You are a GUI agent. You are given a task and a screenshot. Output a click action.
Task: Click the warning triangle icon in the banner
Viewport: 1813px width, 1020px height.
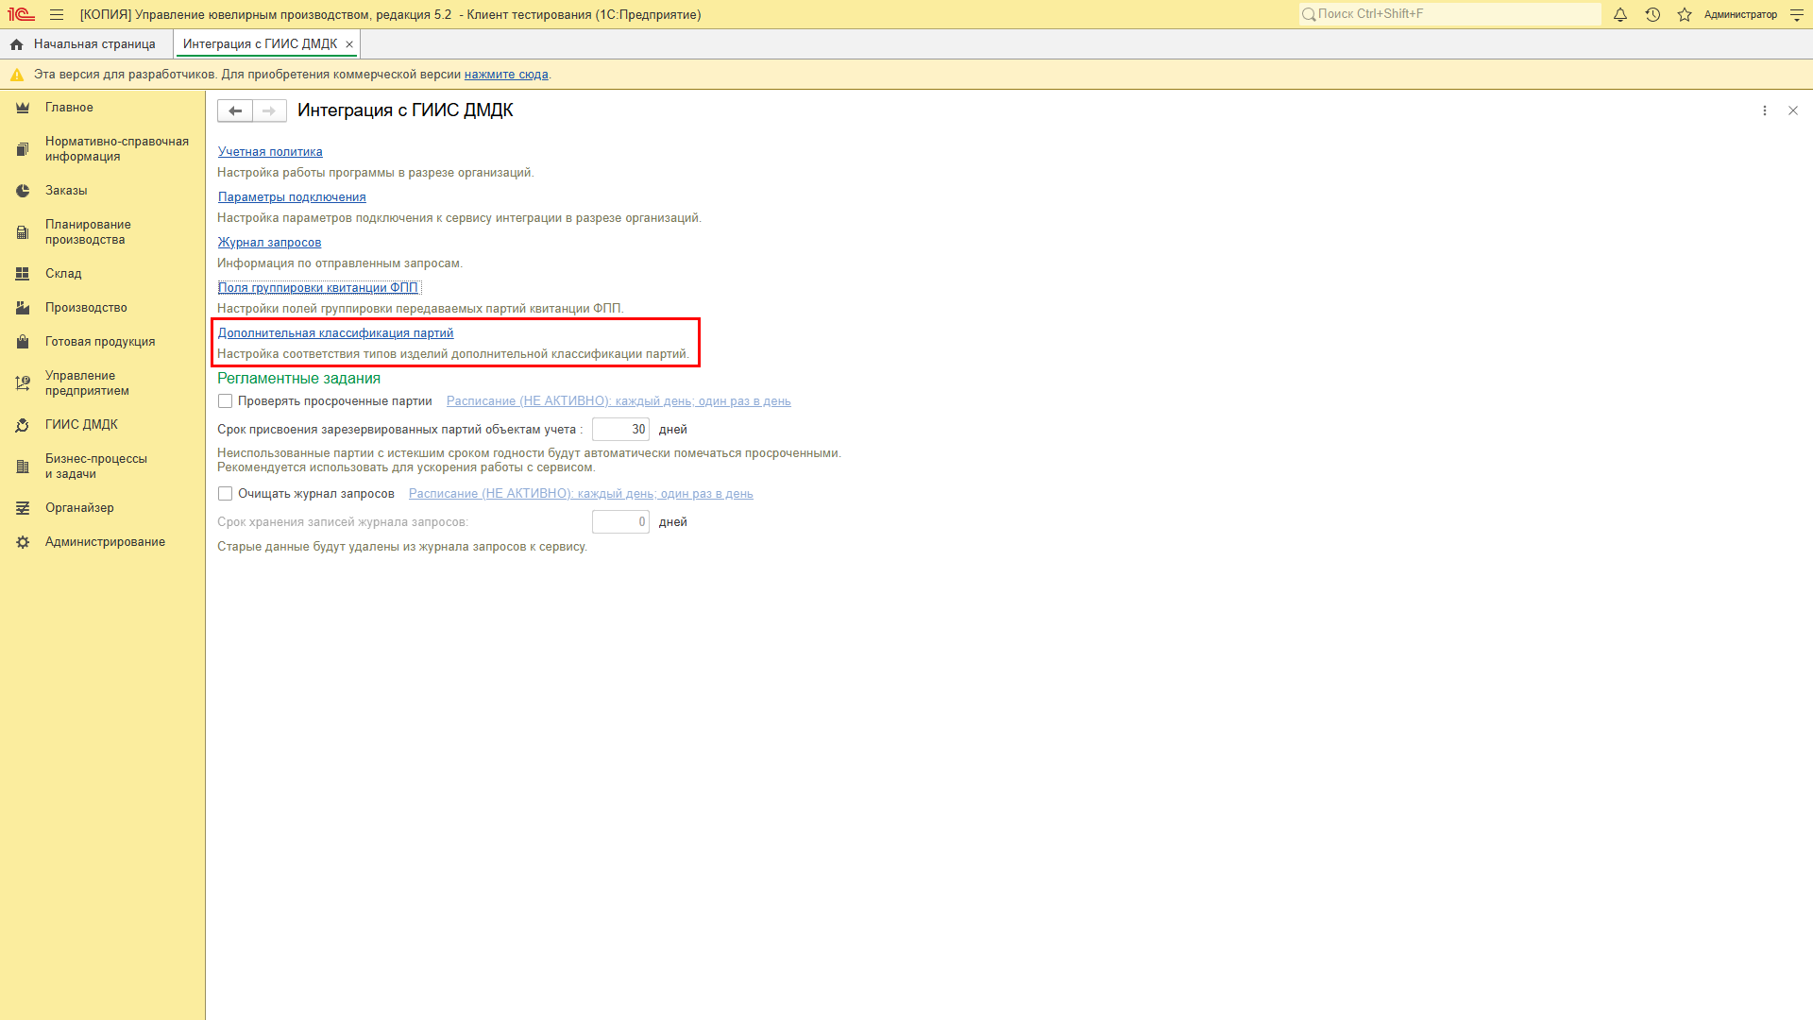[17, 75]
